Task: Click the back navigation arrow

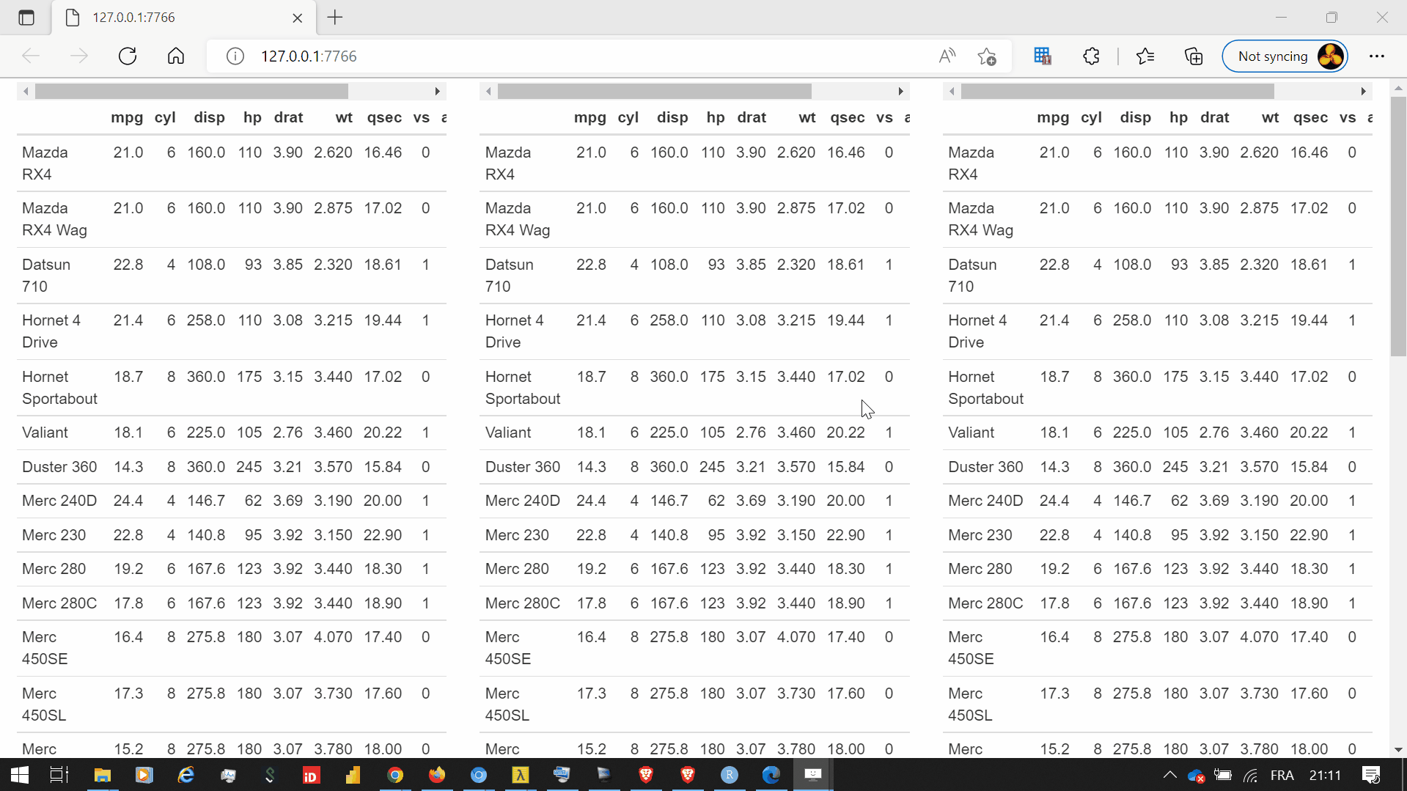Action: pyautogui.click(x=31, y=56)
